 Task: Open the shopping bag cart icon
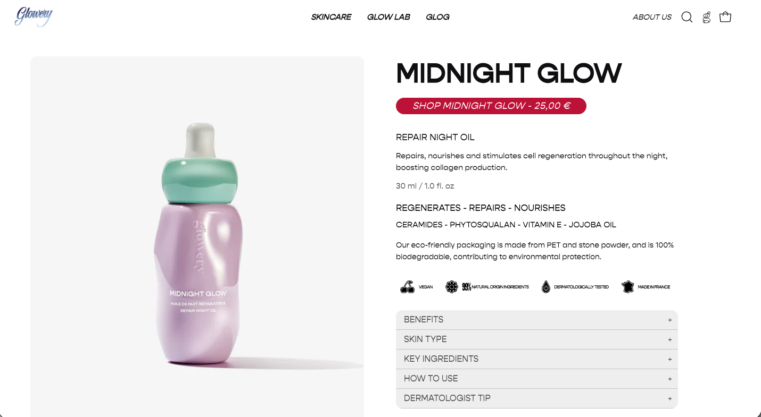725,17
